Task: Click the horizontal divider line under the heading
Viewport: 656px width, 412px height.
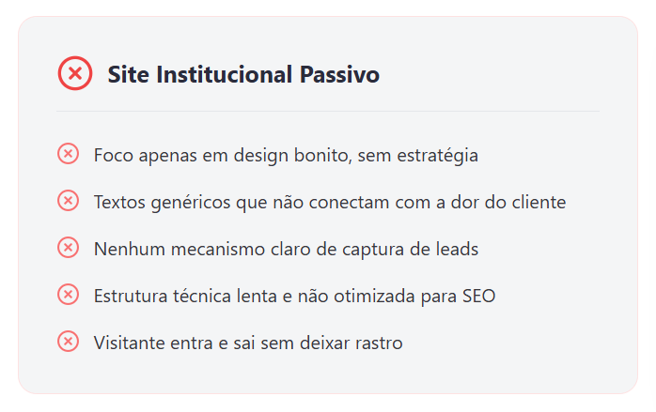Action: (x=328, y=111)
